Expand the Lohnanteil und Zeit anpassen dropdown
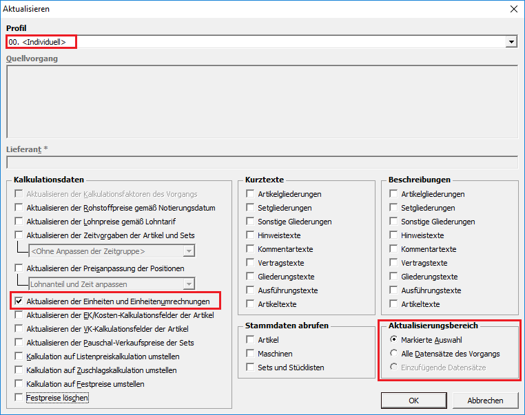 188,284
